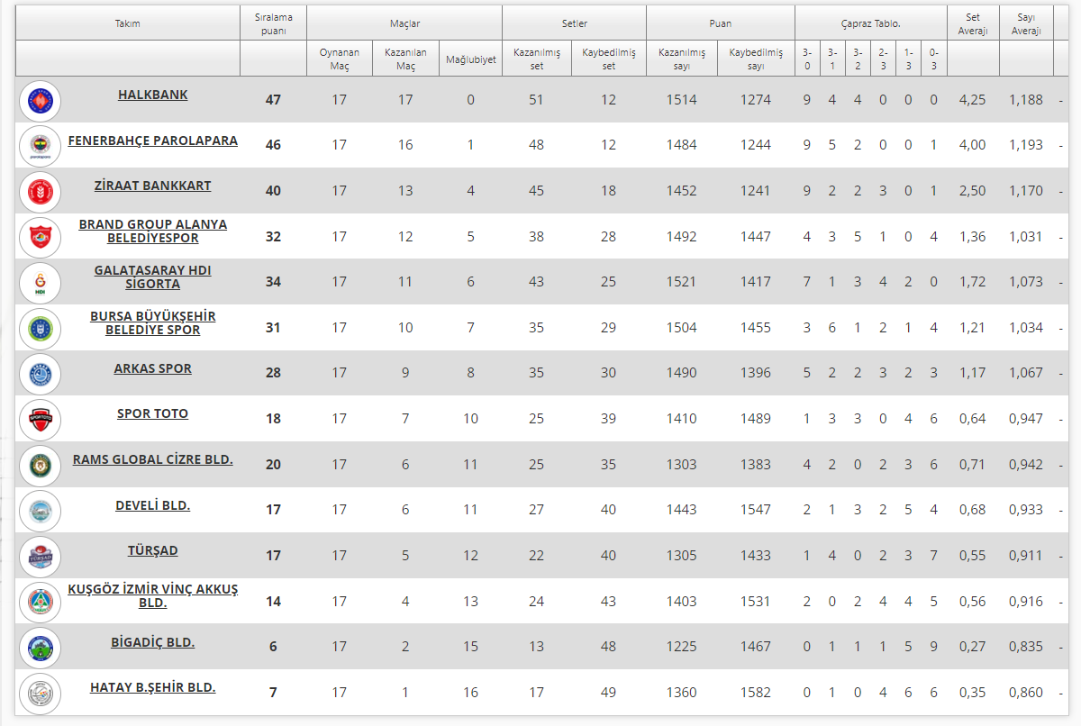The width and height of the screenshot is (1081, 726).
Task: Click the Brand Group Alanya Belediyespor logo
Action: point(40,238)
